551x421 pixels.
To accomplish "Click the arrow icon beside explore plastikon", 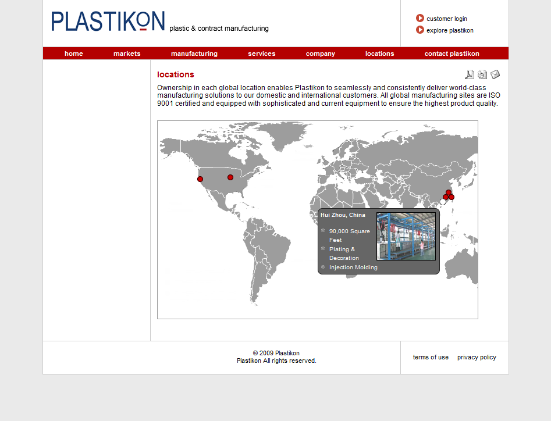I will point(420,30).
